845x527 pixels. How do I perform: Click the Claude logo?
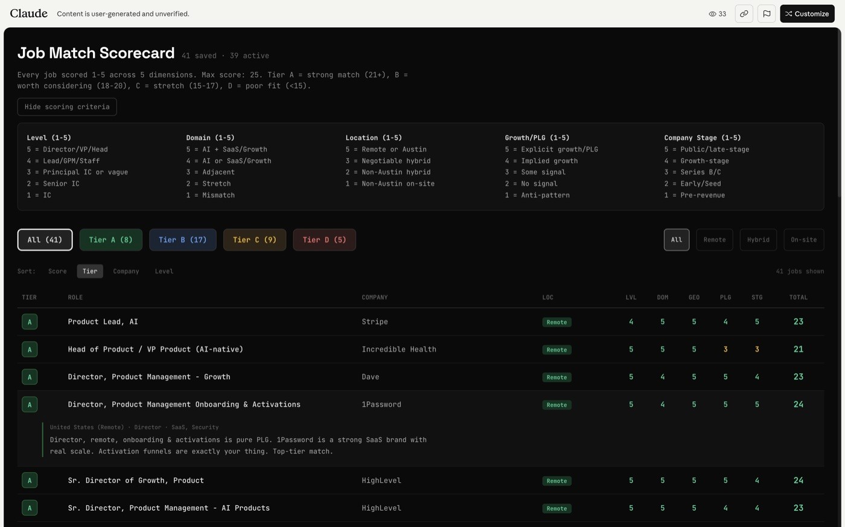(28, 13)
